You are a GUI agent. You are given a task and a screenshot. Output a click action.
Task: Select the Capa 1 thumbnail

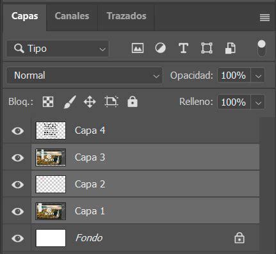(x=51, y=211)
